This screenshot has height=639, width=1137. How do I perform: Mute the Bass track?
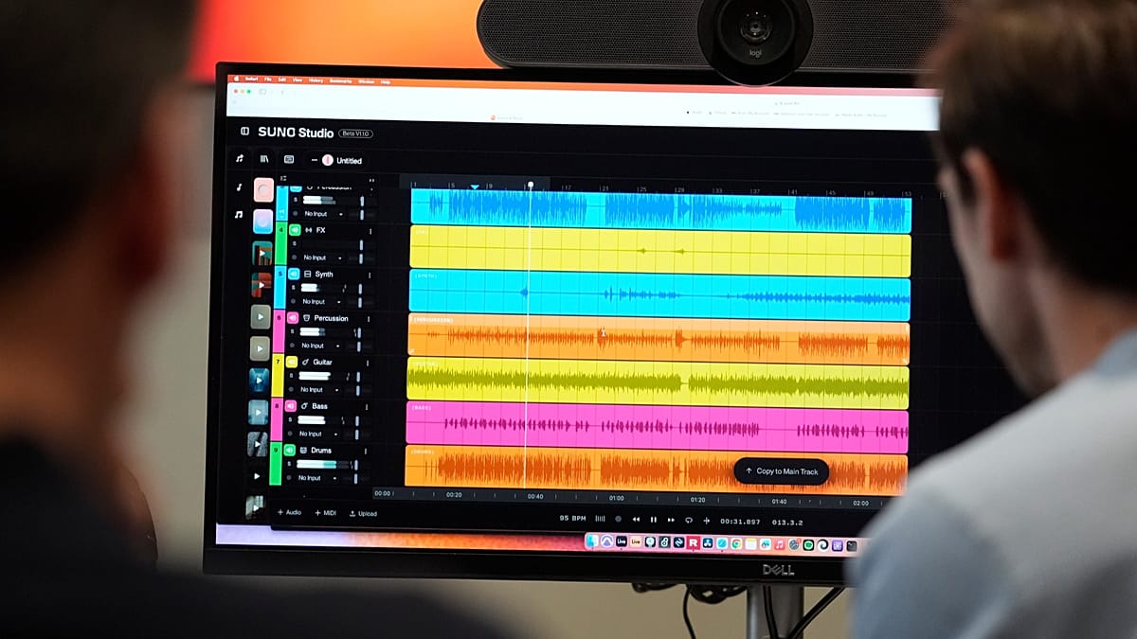point(291,406)
